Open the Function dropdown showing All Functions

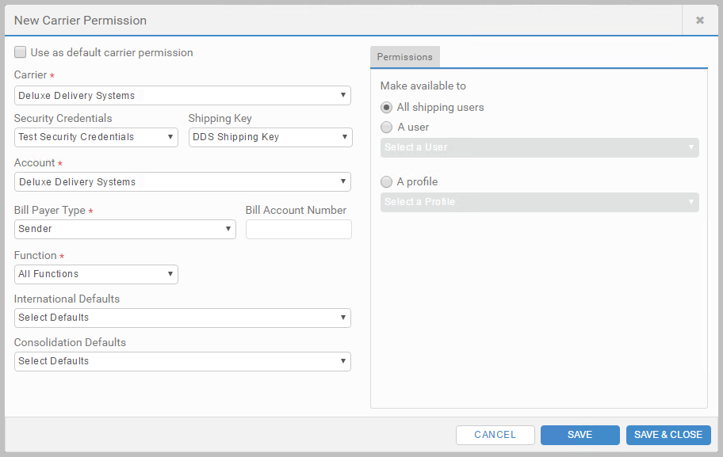(x=96, y=274)
